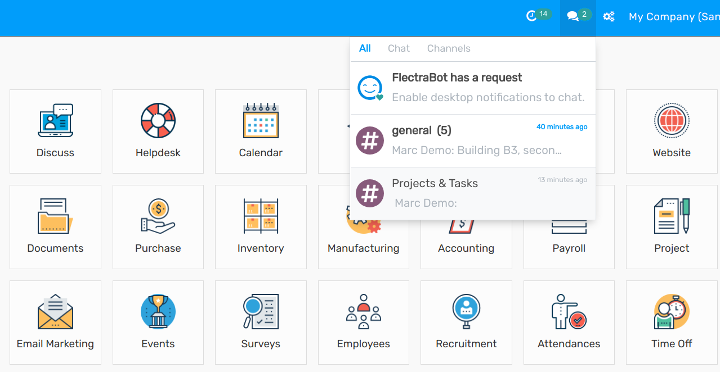Open the Calendar app
Screen dimensions: 720x372
pos(260,131)
